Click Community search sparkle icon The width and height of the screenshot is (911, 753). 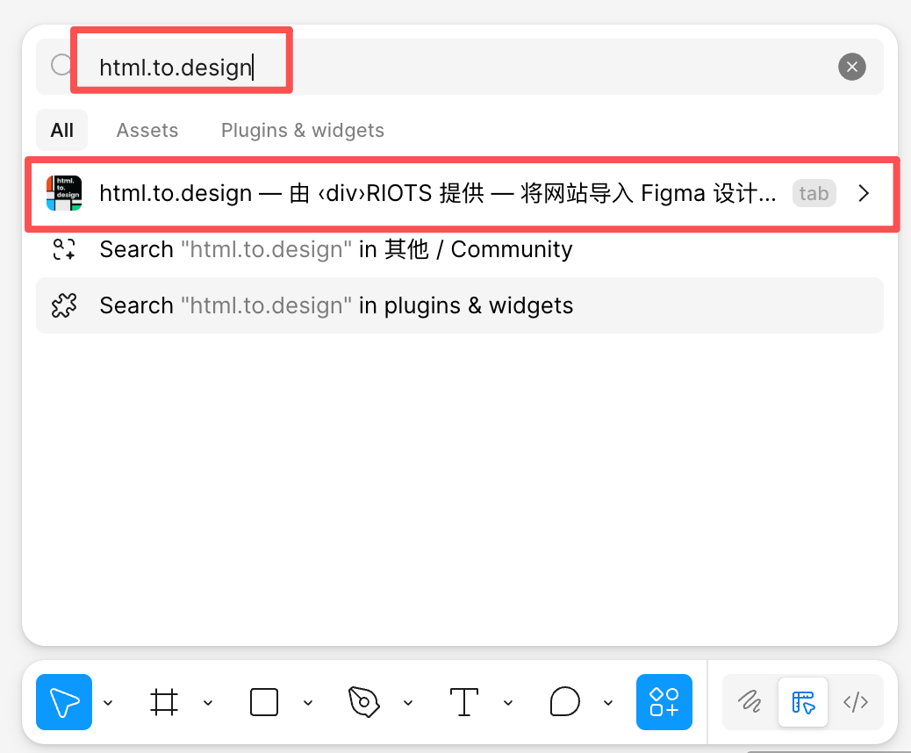click(64, 249)
